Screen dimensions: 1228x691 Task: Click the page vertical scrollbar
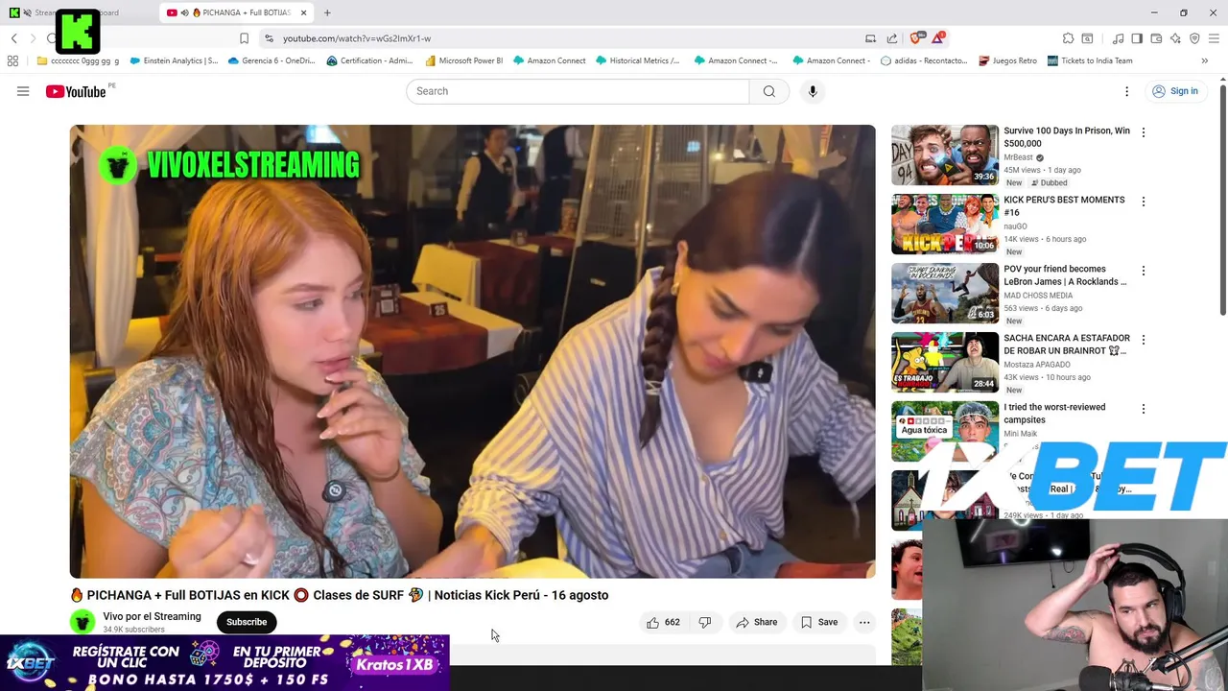(x=1222, y=200)
